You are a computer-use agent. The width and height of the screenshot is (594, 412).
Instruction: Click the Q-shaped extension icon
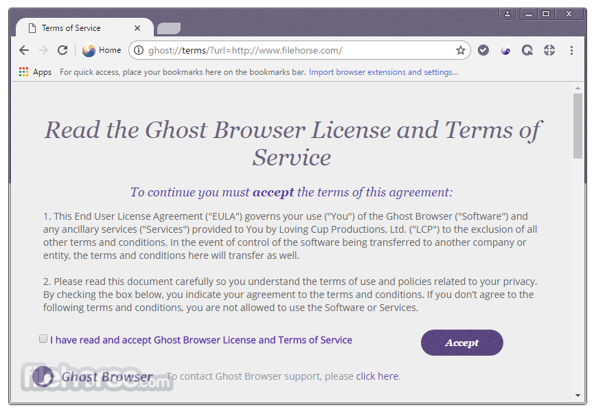tap(527, 50)
